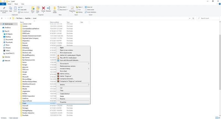Expand the Send to submenu
Image resolution: width=221 pixels, height=119 pixels.
[73, 85]
